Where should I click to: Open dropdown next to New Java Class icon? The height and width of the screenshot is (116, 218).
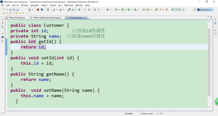click(151, 10)
